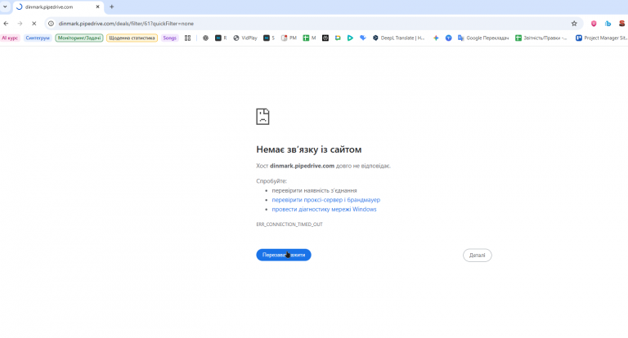Click the bold dinmark.pipedrive.com host text
Viewport: 628px width, 338px height.
302,166
